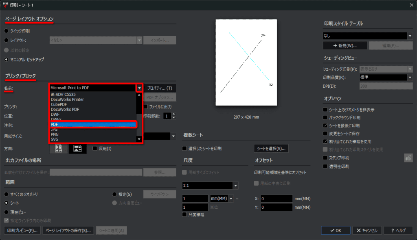Click the up arrow on 印刷部数 stepper
The image size is (417, 240).
coord(174,114)
